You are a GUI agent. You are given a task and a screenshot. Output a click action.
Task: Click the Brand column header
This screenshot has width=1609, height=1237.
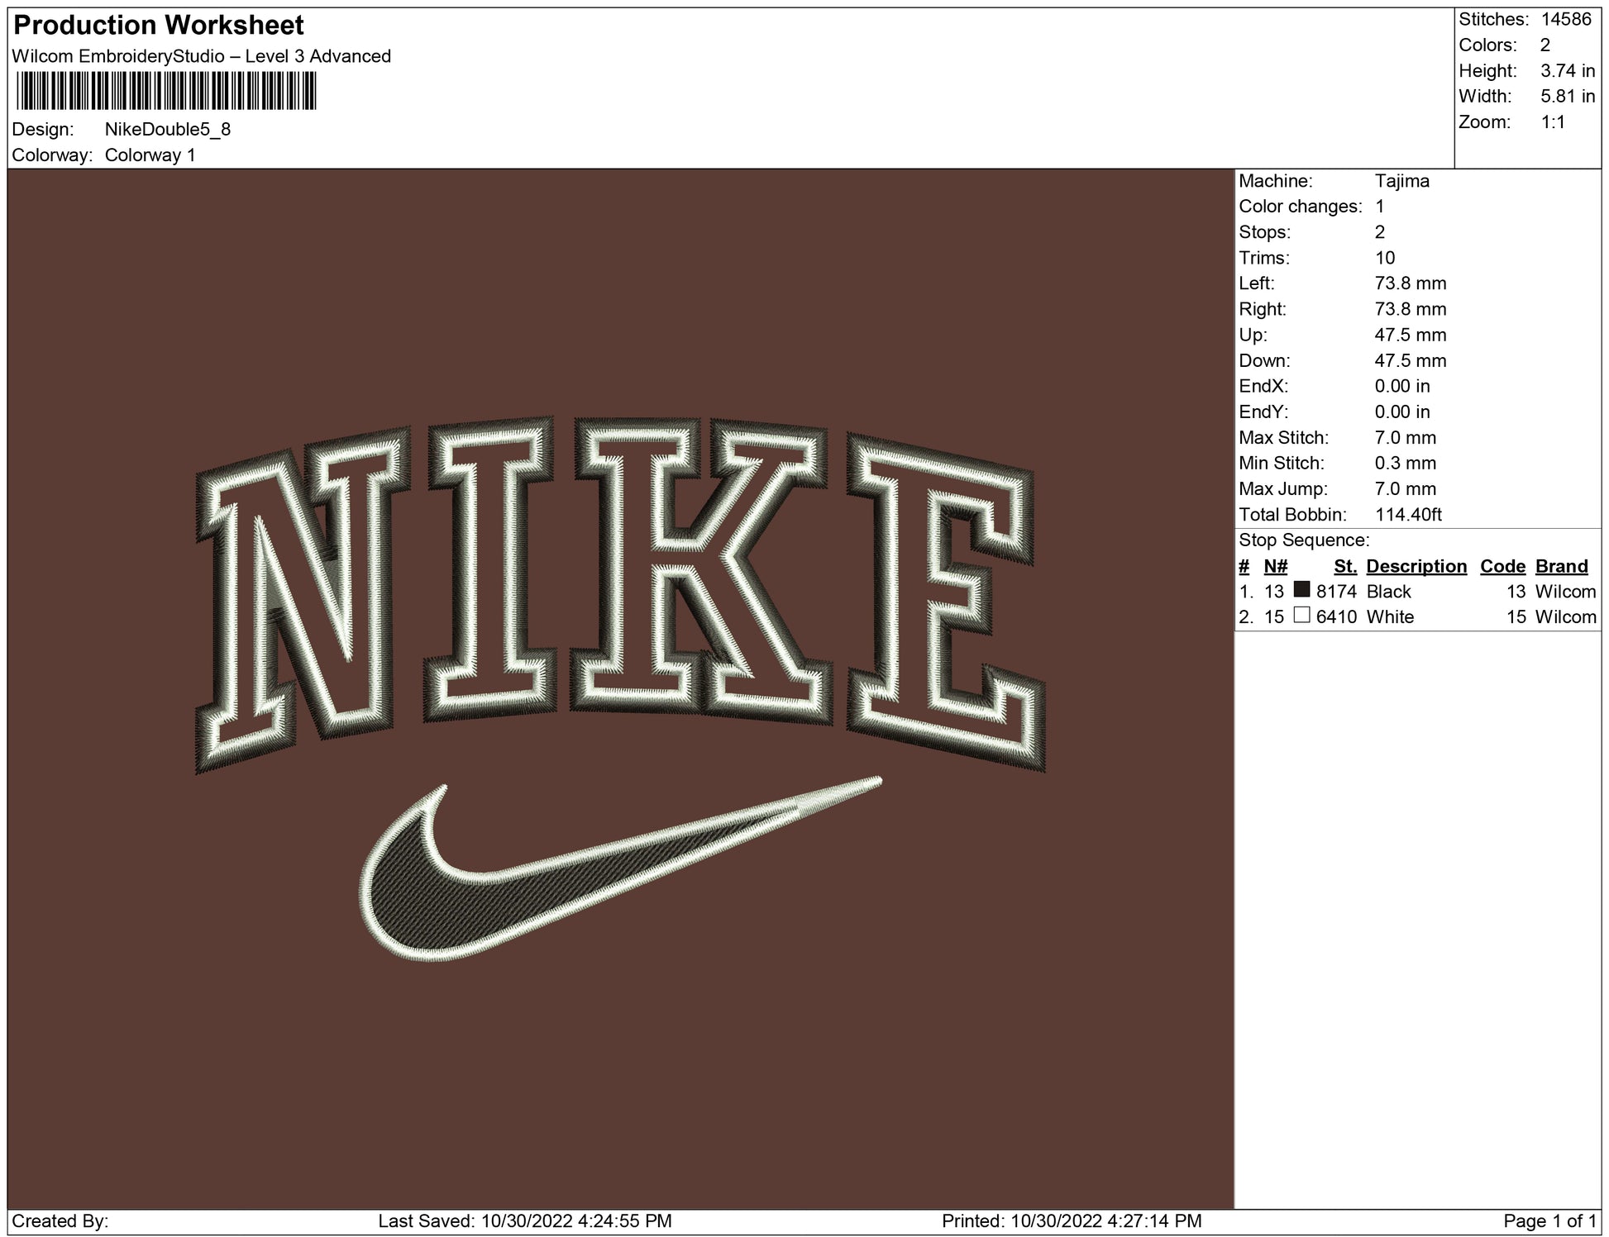click(x=1561, y=566)
